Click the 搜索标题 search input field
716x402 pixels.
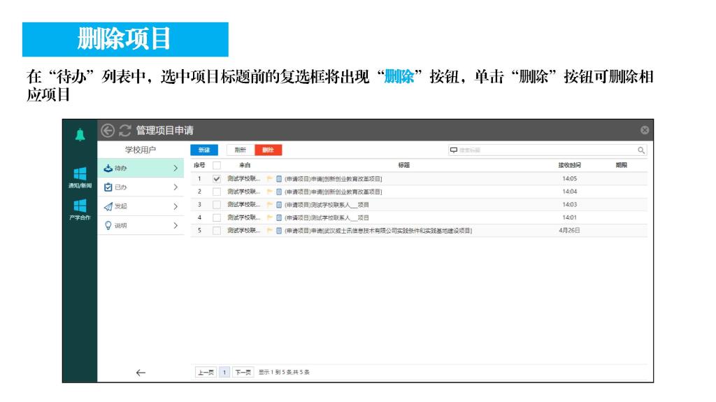[x=538, y=150]
